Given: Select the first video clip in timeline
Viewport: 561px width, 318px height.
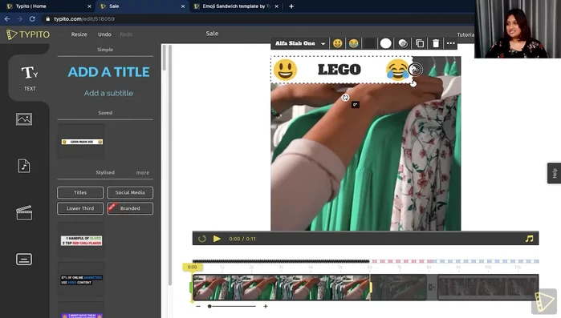Looking at the screenshot, I should [281, 288].
